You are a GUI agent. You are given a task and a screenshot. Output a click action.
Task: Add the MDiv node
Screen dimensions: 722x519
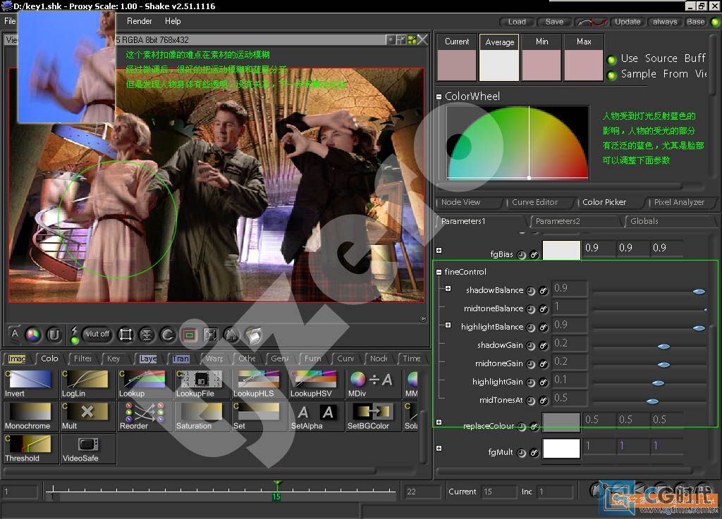point(373,383)
